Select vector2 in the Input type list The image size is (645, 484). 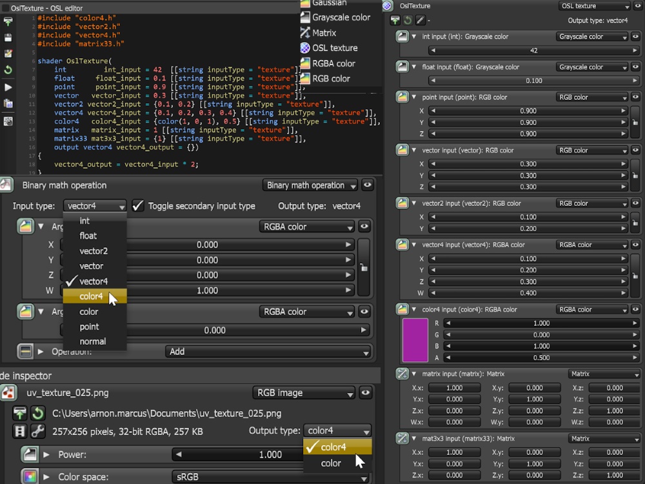pos(95,250)
